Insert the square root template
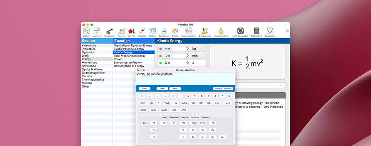This screenshot has width=371, height=146. [x=151, y=103]
